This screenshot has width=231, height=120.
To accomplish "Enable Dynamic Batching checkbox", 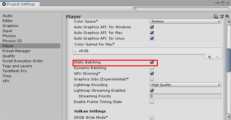I will click(152, 68).
